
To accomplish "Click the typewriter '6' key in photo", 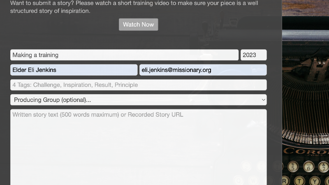I will tap(309, 166).
